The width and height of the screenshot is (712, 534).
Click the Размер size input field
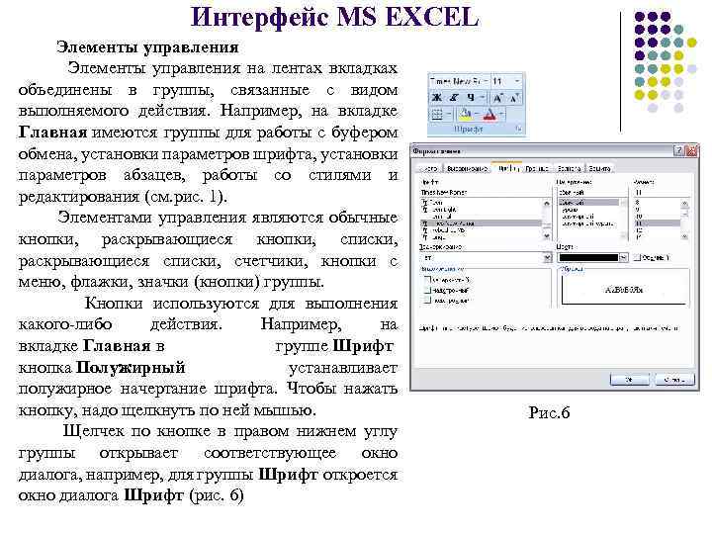pyautogui.click(x=662, y=193)
